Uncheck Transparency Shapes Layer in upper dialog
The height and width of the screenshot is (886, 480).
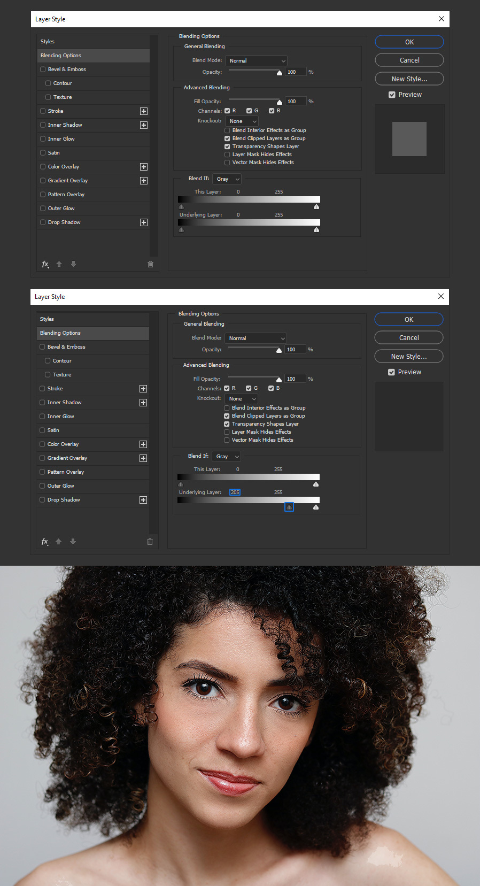227,147
